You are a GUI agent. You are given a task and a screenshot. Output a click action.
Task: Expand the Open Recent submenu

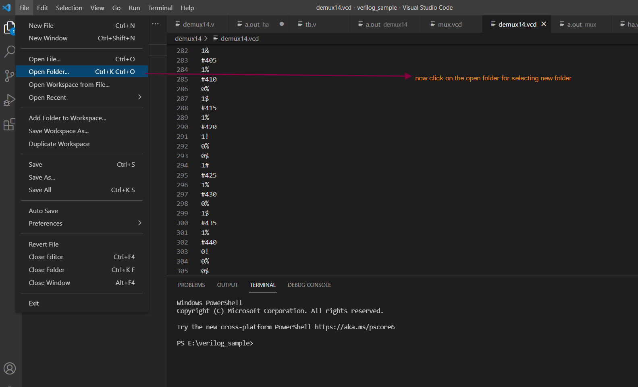[x=82, y=97]
